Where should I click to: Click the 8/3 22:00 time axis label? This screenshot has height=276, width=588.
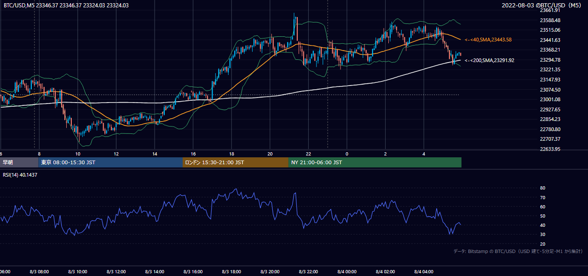pos(309,272)
